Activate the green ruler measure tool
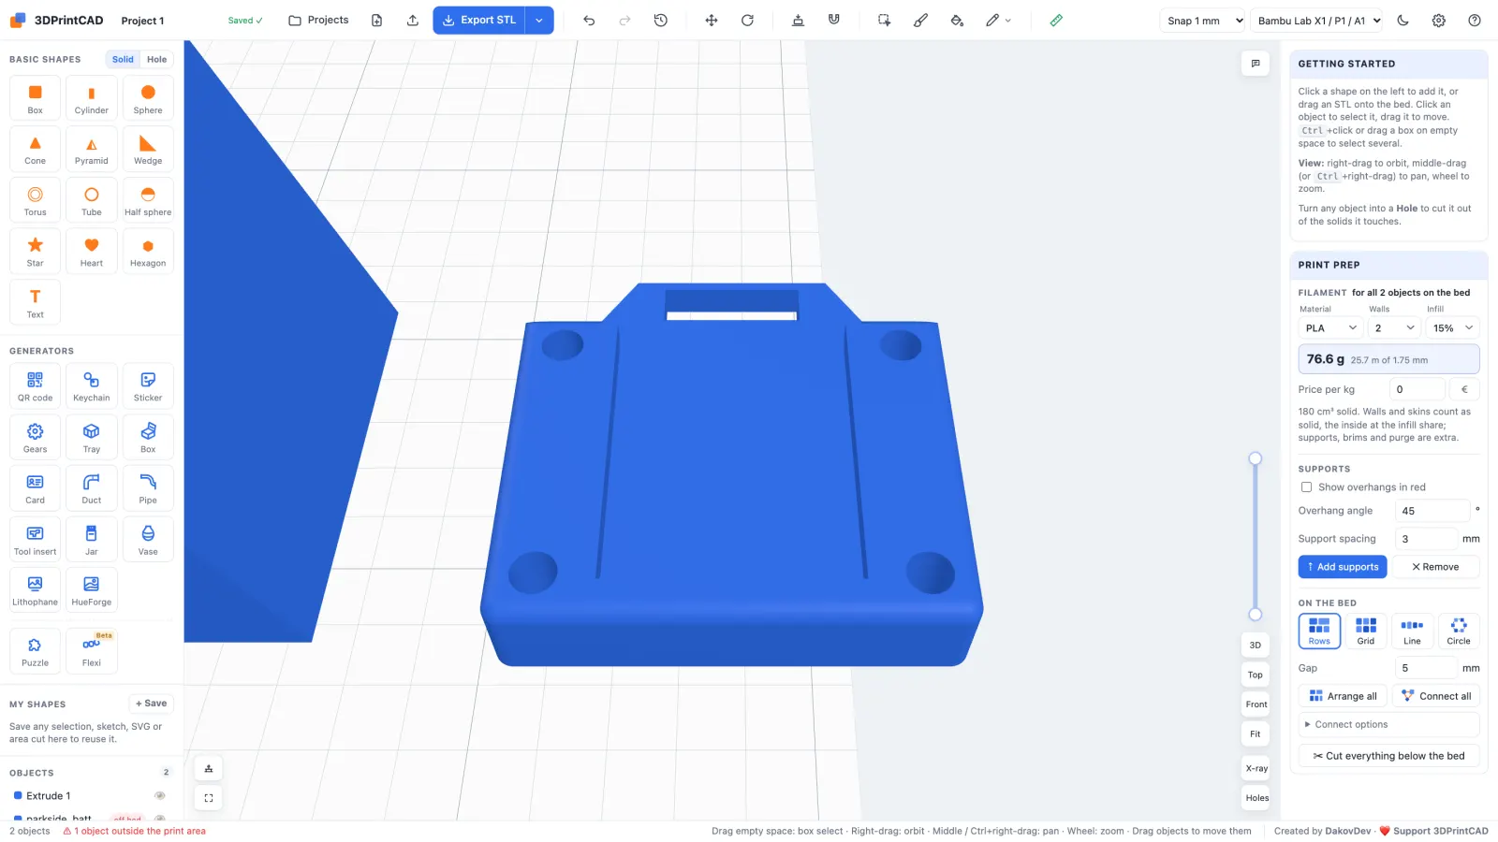Viewport: 1498px width, 842px height. point(1056,21)
